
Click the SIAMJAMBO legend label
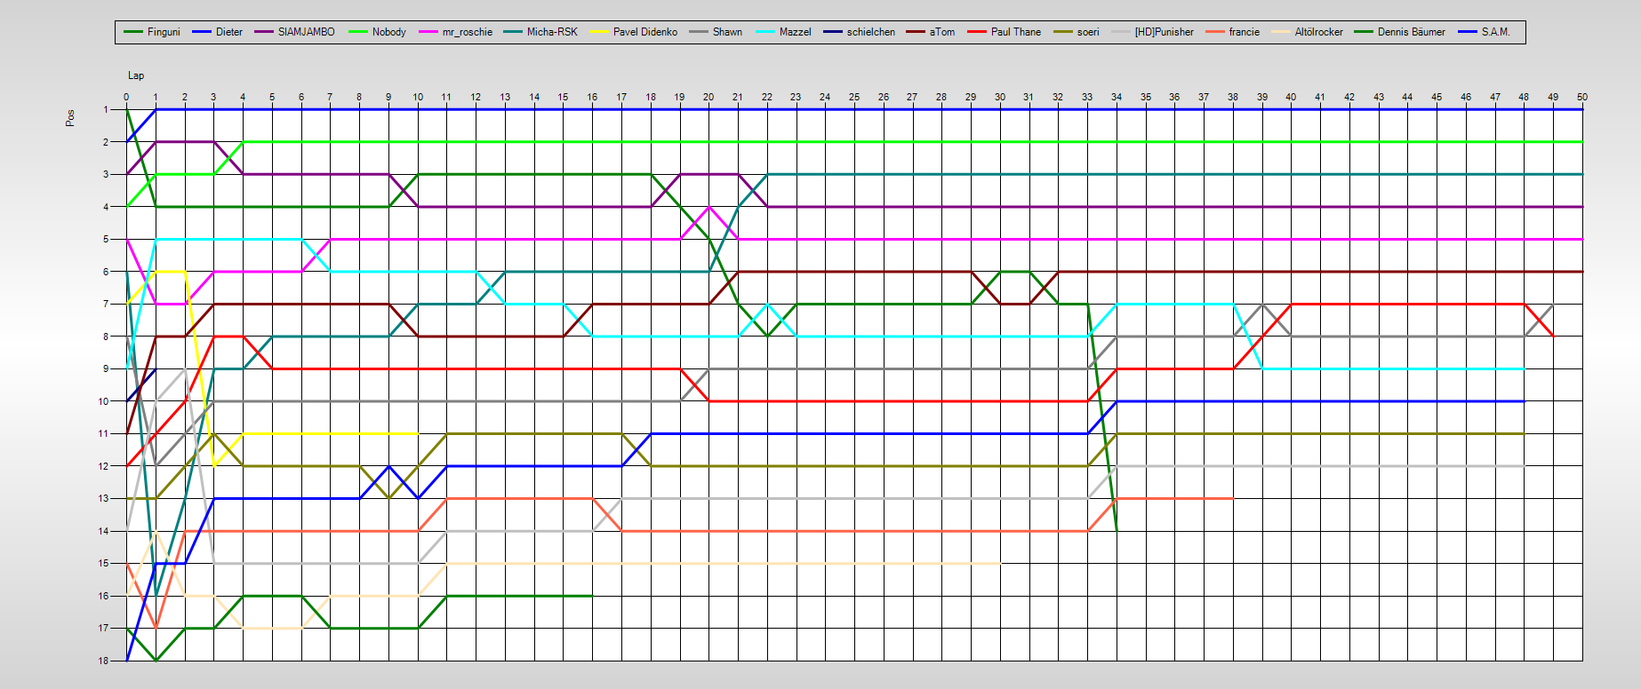click(x=306, y=32)
